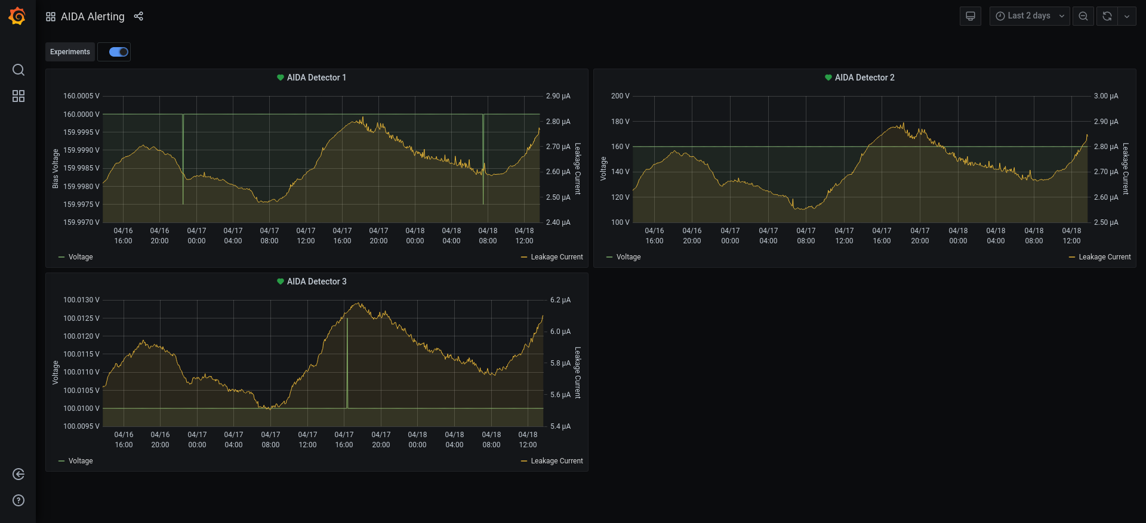Click the AIDA Alerting dashboard title
Screen dimensions: 1146x523
coord(93,17)
